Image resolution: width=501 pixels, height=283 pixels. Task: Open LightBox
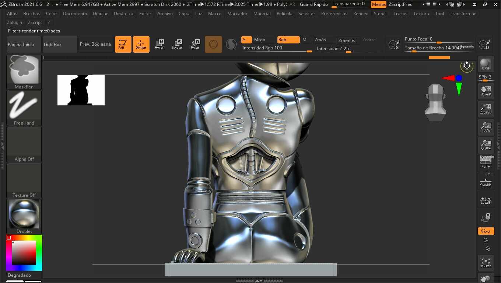point(60,44)
